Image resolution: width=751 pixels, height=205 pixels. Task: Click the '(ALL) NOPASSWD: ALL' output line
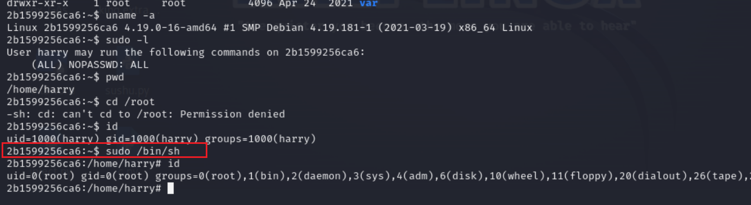[90, 64]
